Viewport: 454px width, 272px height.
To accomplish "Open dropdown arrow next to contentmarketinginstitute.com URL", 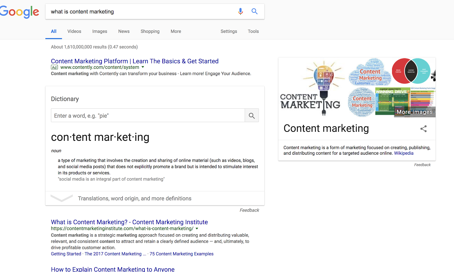I will 197,228.
